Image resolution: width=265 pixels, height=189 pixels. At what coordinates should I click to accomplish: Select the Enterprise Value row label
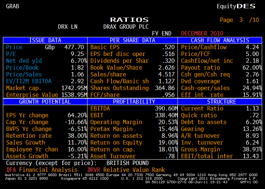(32, 95)
